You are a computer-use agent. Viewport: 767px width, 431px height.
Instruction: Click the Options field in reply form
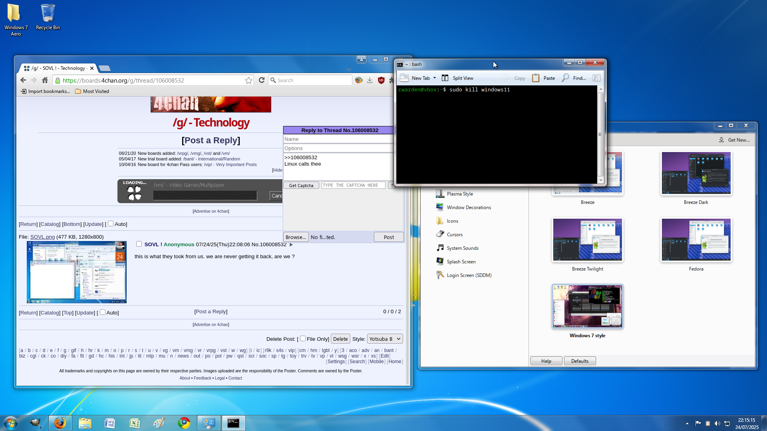pyautogui.click(x=338, y=148)
